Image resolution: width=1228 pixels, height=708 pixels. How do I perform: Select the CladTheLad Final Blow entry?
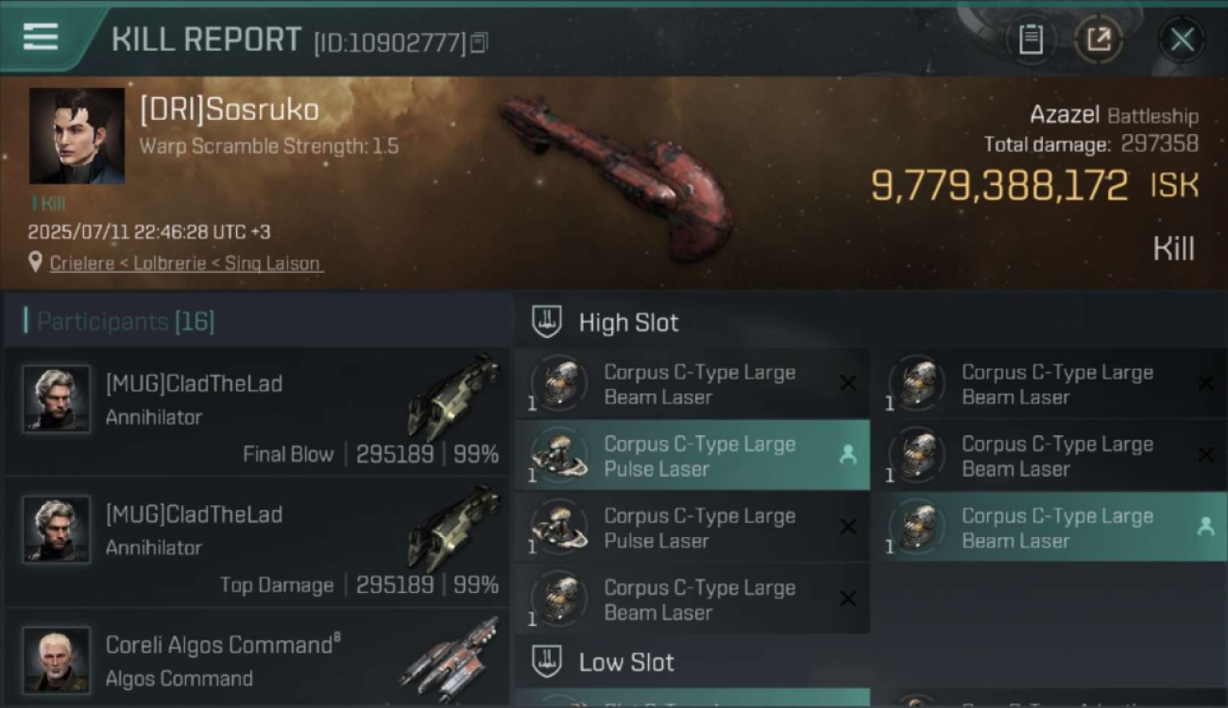(x=257, y=413)
